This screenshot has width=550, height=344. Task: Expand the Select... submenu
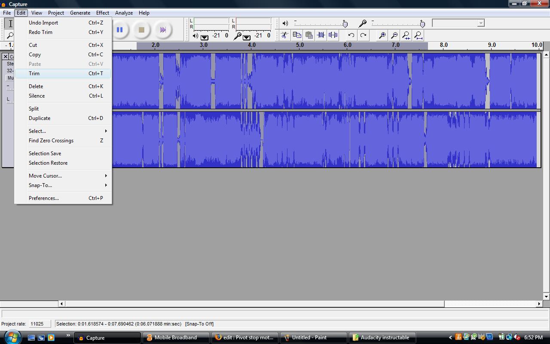click(x=63, y=131)
